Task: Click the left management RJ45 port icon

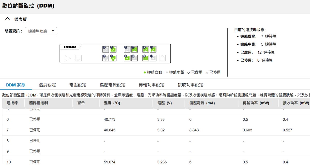Action: pos(78,58)
